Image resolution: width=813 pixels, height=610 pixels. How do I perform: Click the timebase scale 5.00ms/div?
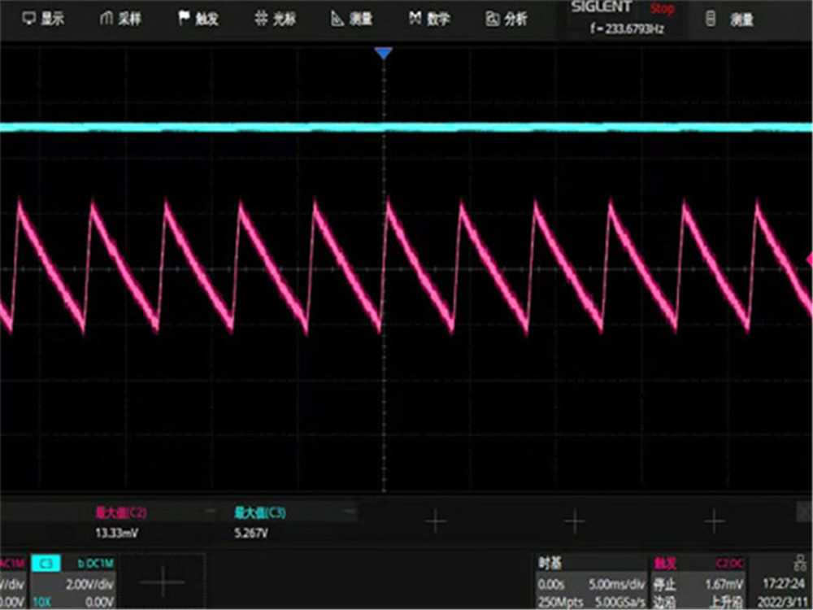pos(617,585)
